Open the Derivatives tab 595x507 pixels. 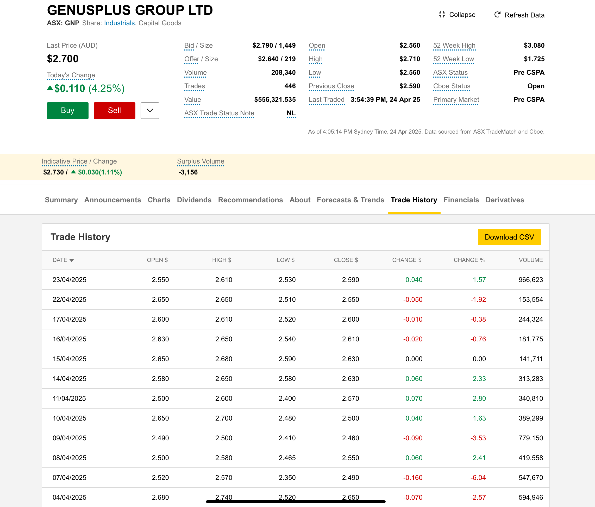[505, 200]
